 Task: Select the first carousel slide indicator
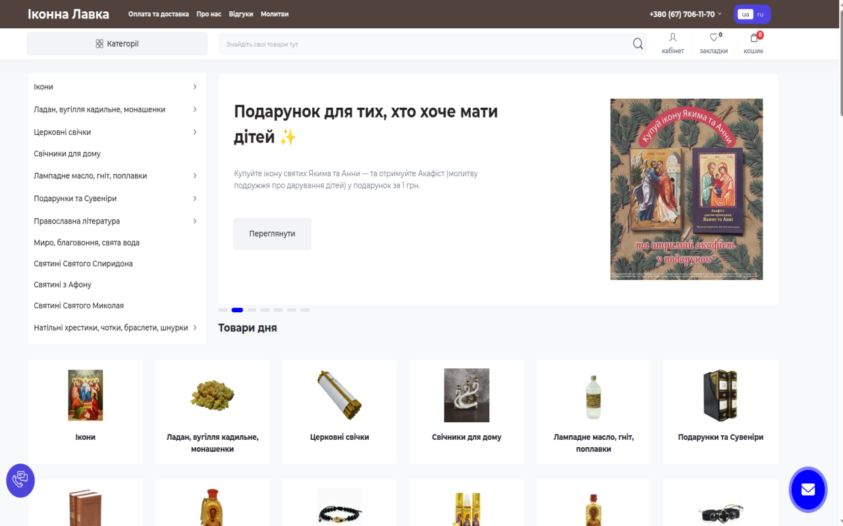coord(223,310)
